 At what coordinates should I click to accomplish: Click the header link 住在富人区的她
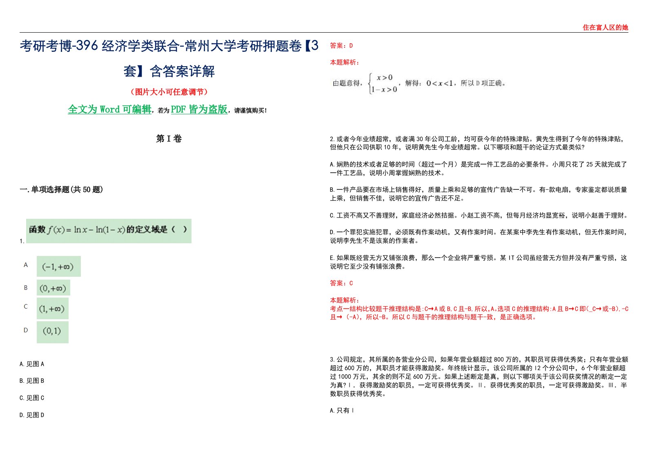coord(605,27)
